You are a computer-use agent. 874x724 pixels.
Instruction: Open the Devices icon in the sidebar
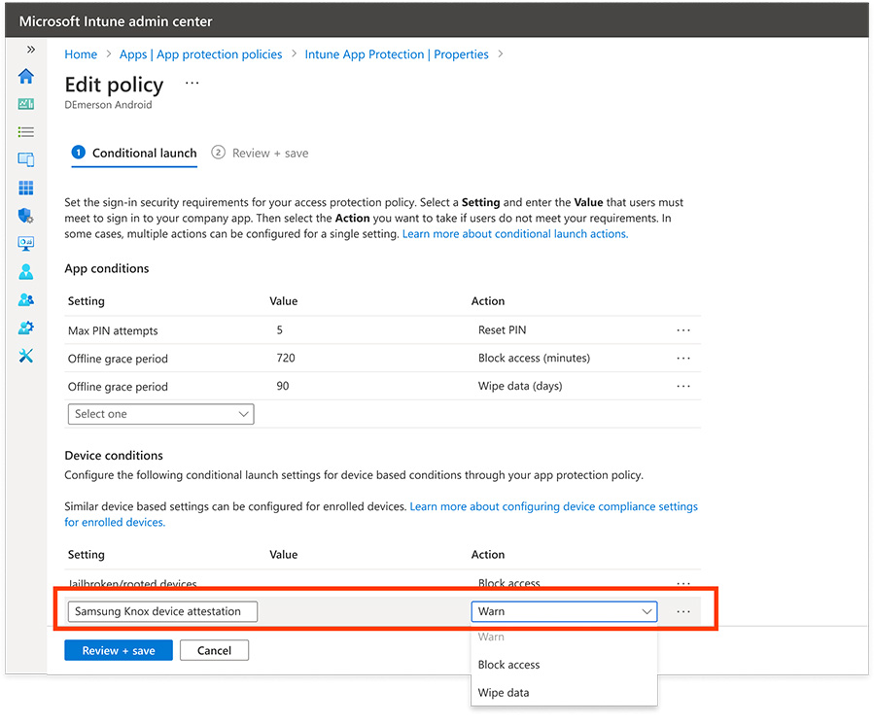[25, 159]
